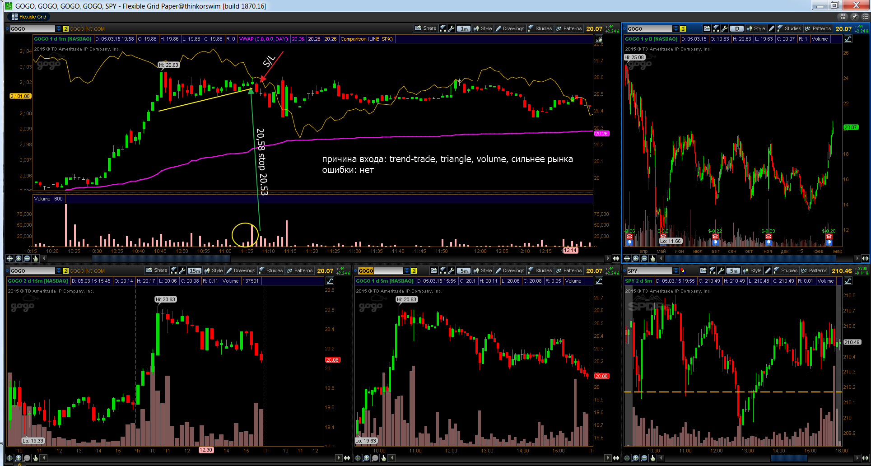871x466 pixels.
Task: Change the 1m timeframe selector
Action: [464, 28]
